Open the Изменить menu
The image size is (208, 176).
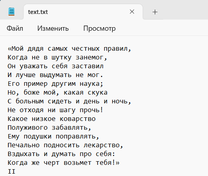click(x=53, y=28)
